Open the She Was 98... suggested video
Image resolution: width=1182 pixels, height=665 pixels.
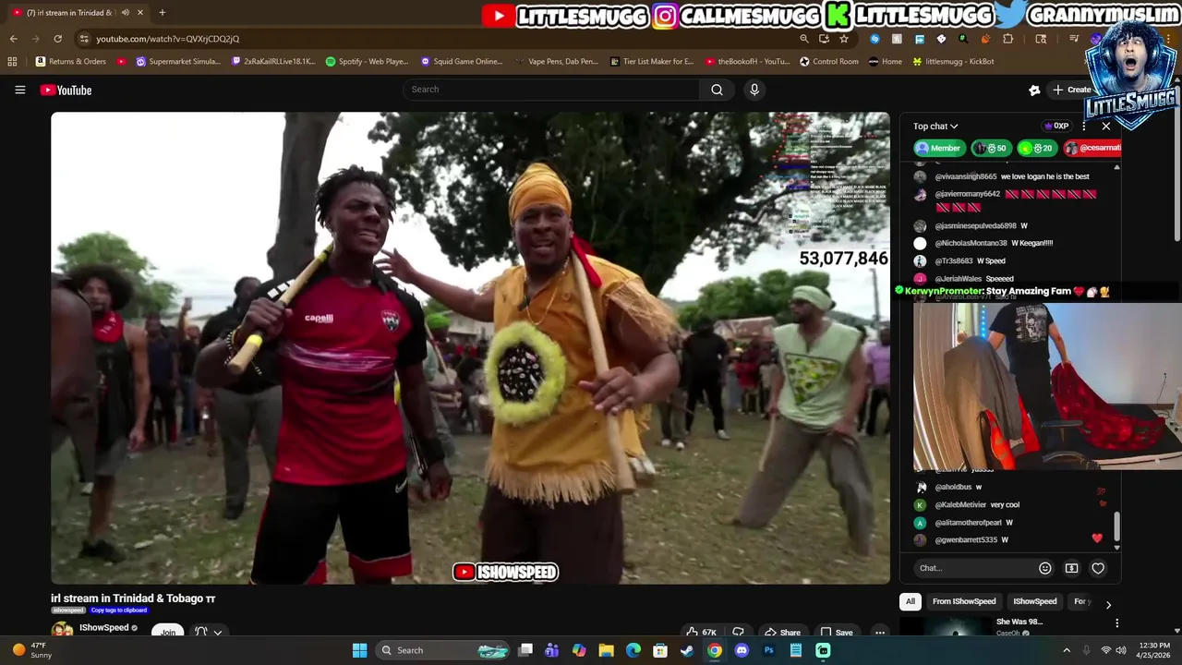[1019, 622]
